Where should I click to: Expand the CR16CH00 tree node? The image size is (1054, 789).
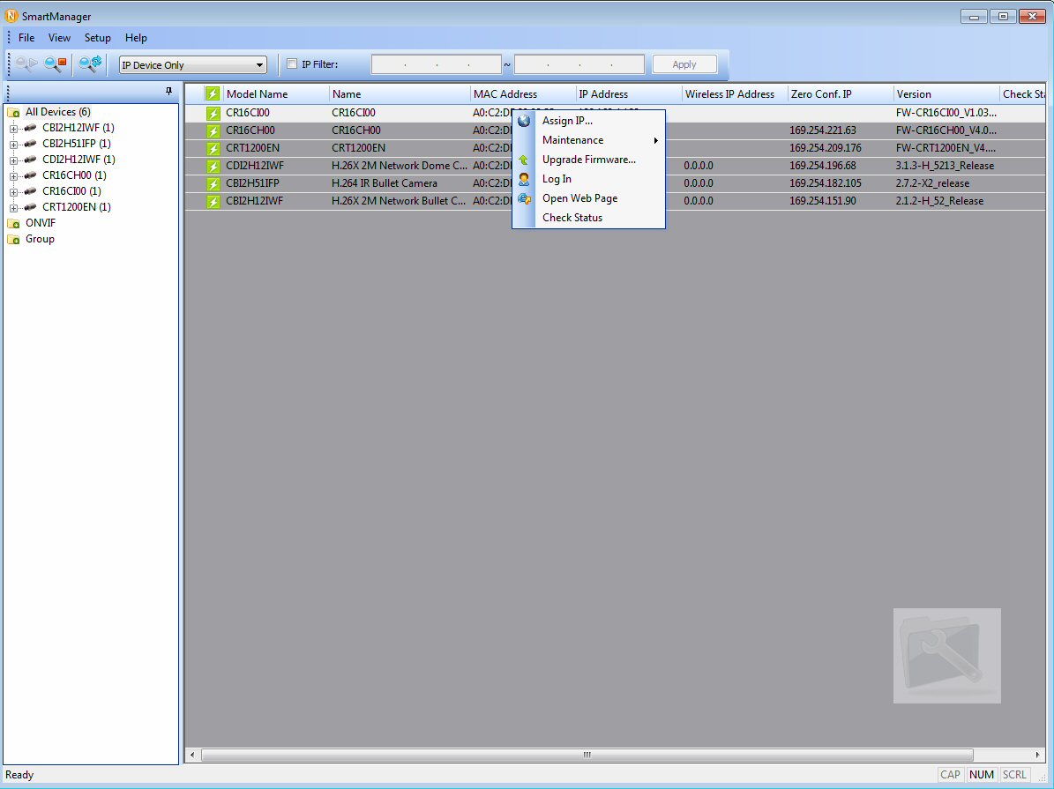point(13,175)
